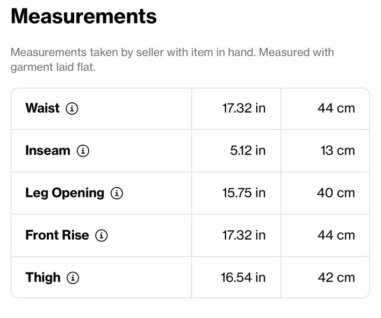Click the 42 cm Thigh value
Image resolution: width=381 pixels, height=318 pixels.
(x=336, y=278)
